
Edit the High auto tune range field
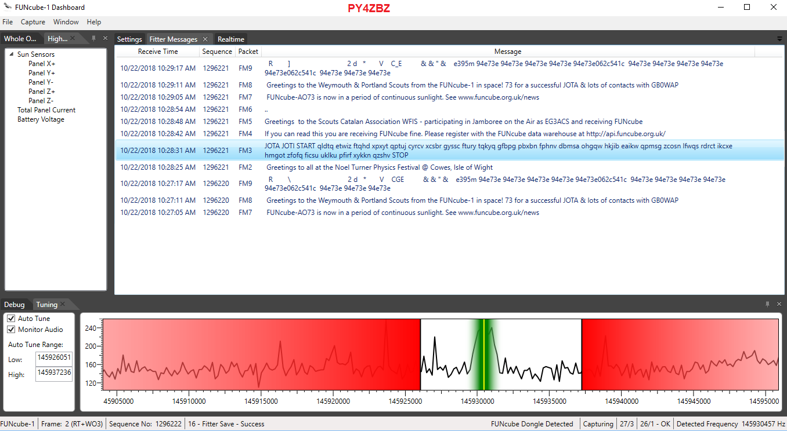pos(54,373)
